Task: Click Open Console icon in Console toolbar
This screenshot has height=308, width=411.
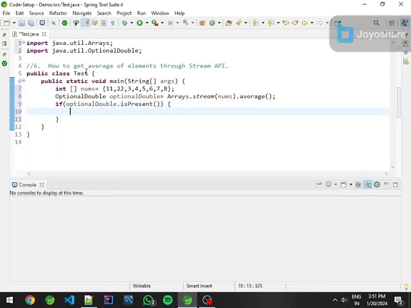Action: pos(344,185)
